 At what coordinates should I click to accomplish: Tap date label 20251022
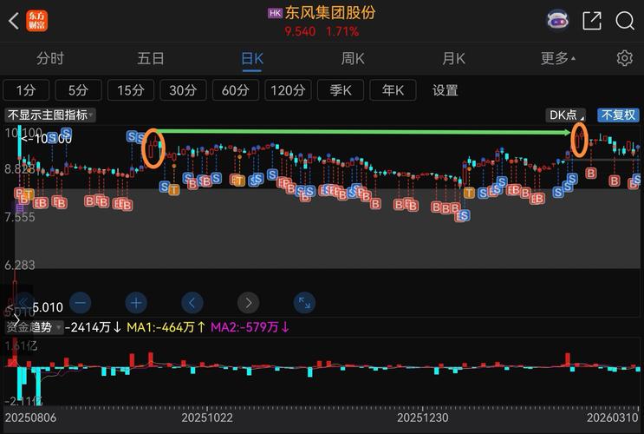click(207, 418)
